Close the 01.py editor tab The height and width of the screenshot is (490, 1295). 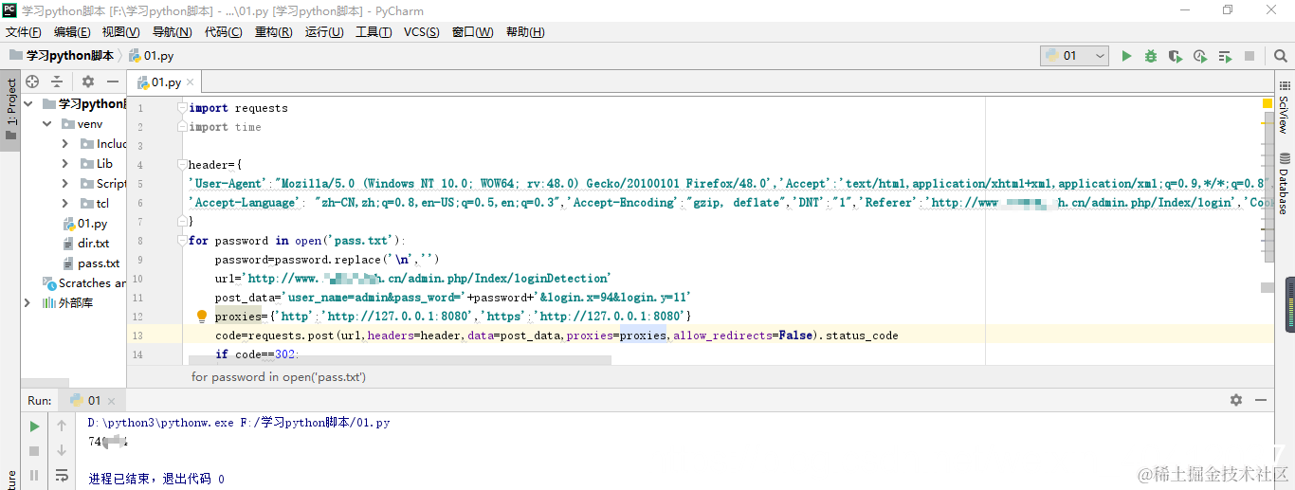[x=191, y=82]
